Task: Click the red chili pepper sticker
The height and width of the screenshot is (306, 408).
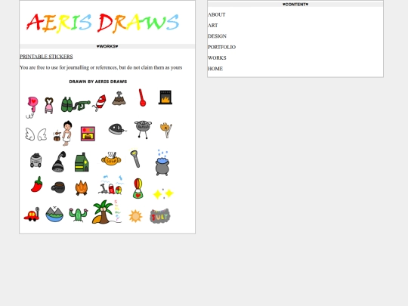Action: point(37,184)
